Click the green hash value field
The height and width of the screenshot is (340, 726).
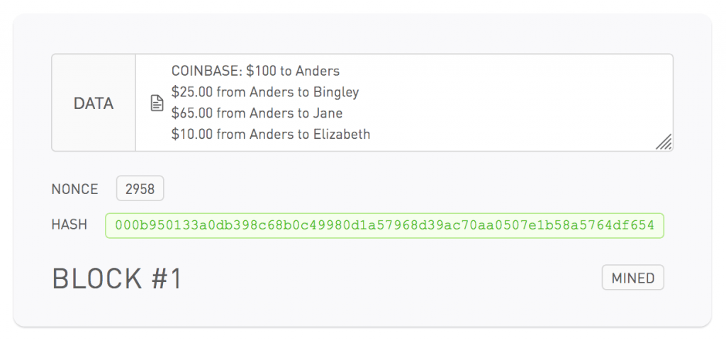pos(384,225)
